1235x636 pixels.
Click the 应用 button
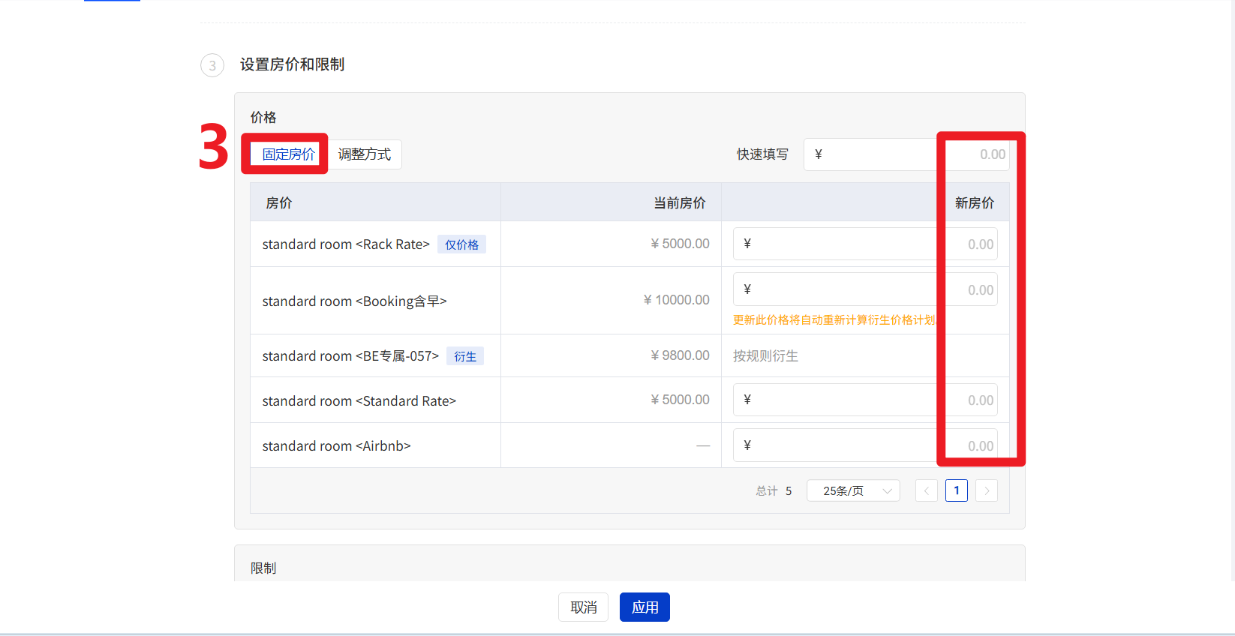[x=645, y=607]
